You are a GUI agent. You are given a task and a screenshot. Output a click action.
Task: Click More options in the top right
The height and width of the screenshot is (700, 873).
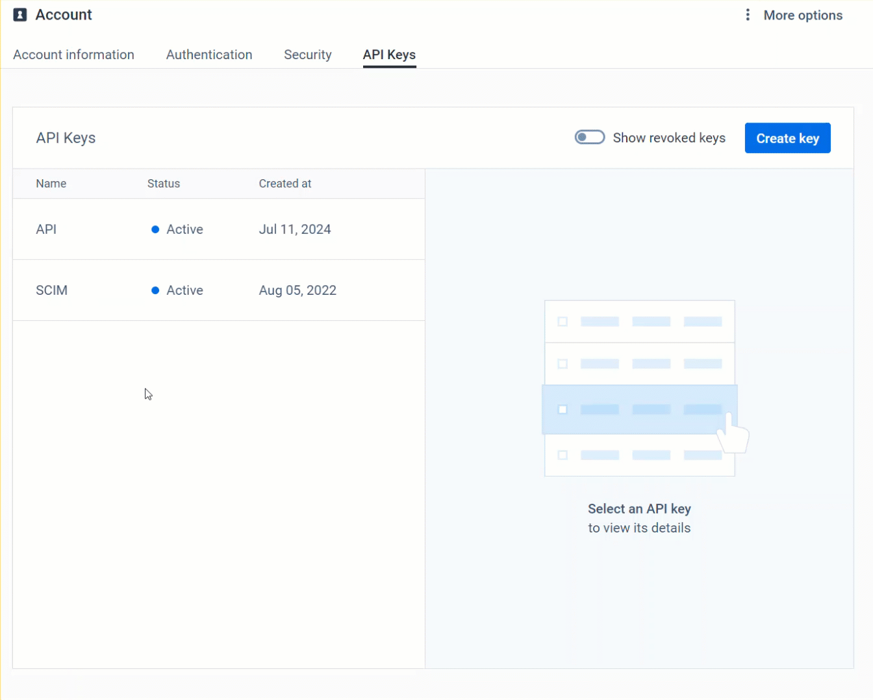click(x=803, y=14)
